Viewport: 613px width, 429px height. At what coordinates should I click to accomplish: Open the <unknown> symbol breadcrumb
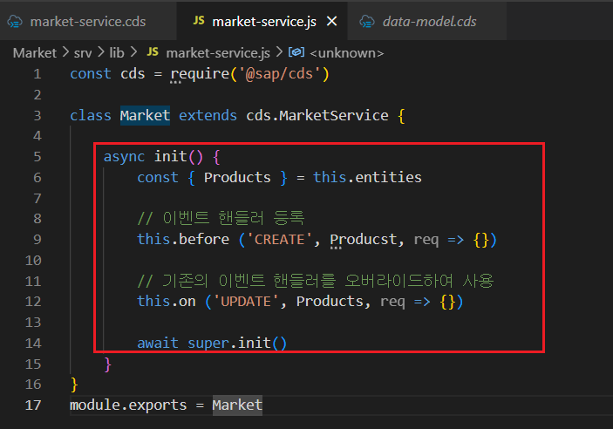pyautogui.click(x=347, y=53)
